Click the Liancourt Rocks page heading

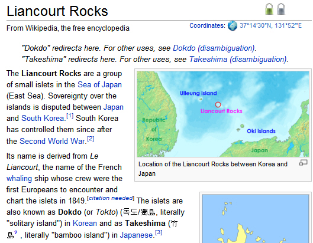[57, 11]
